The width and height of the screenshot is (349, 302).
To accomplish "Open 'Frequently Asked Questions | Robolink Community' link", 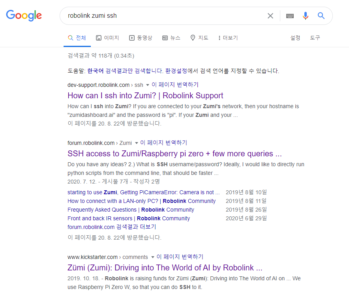I will [131, 210].
